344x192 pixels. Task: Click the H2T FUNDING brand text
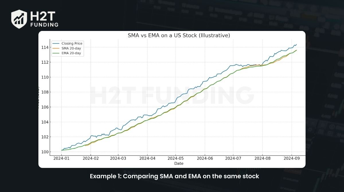[44, 19]
